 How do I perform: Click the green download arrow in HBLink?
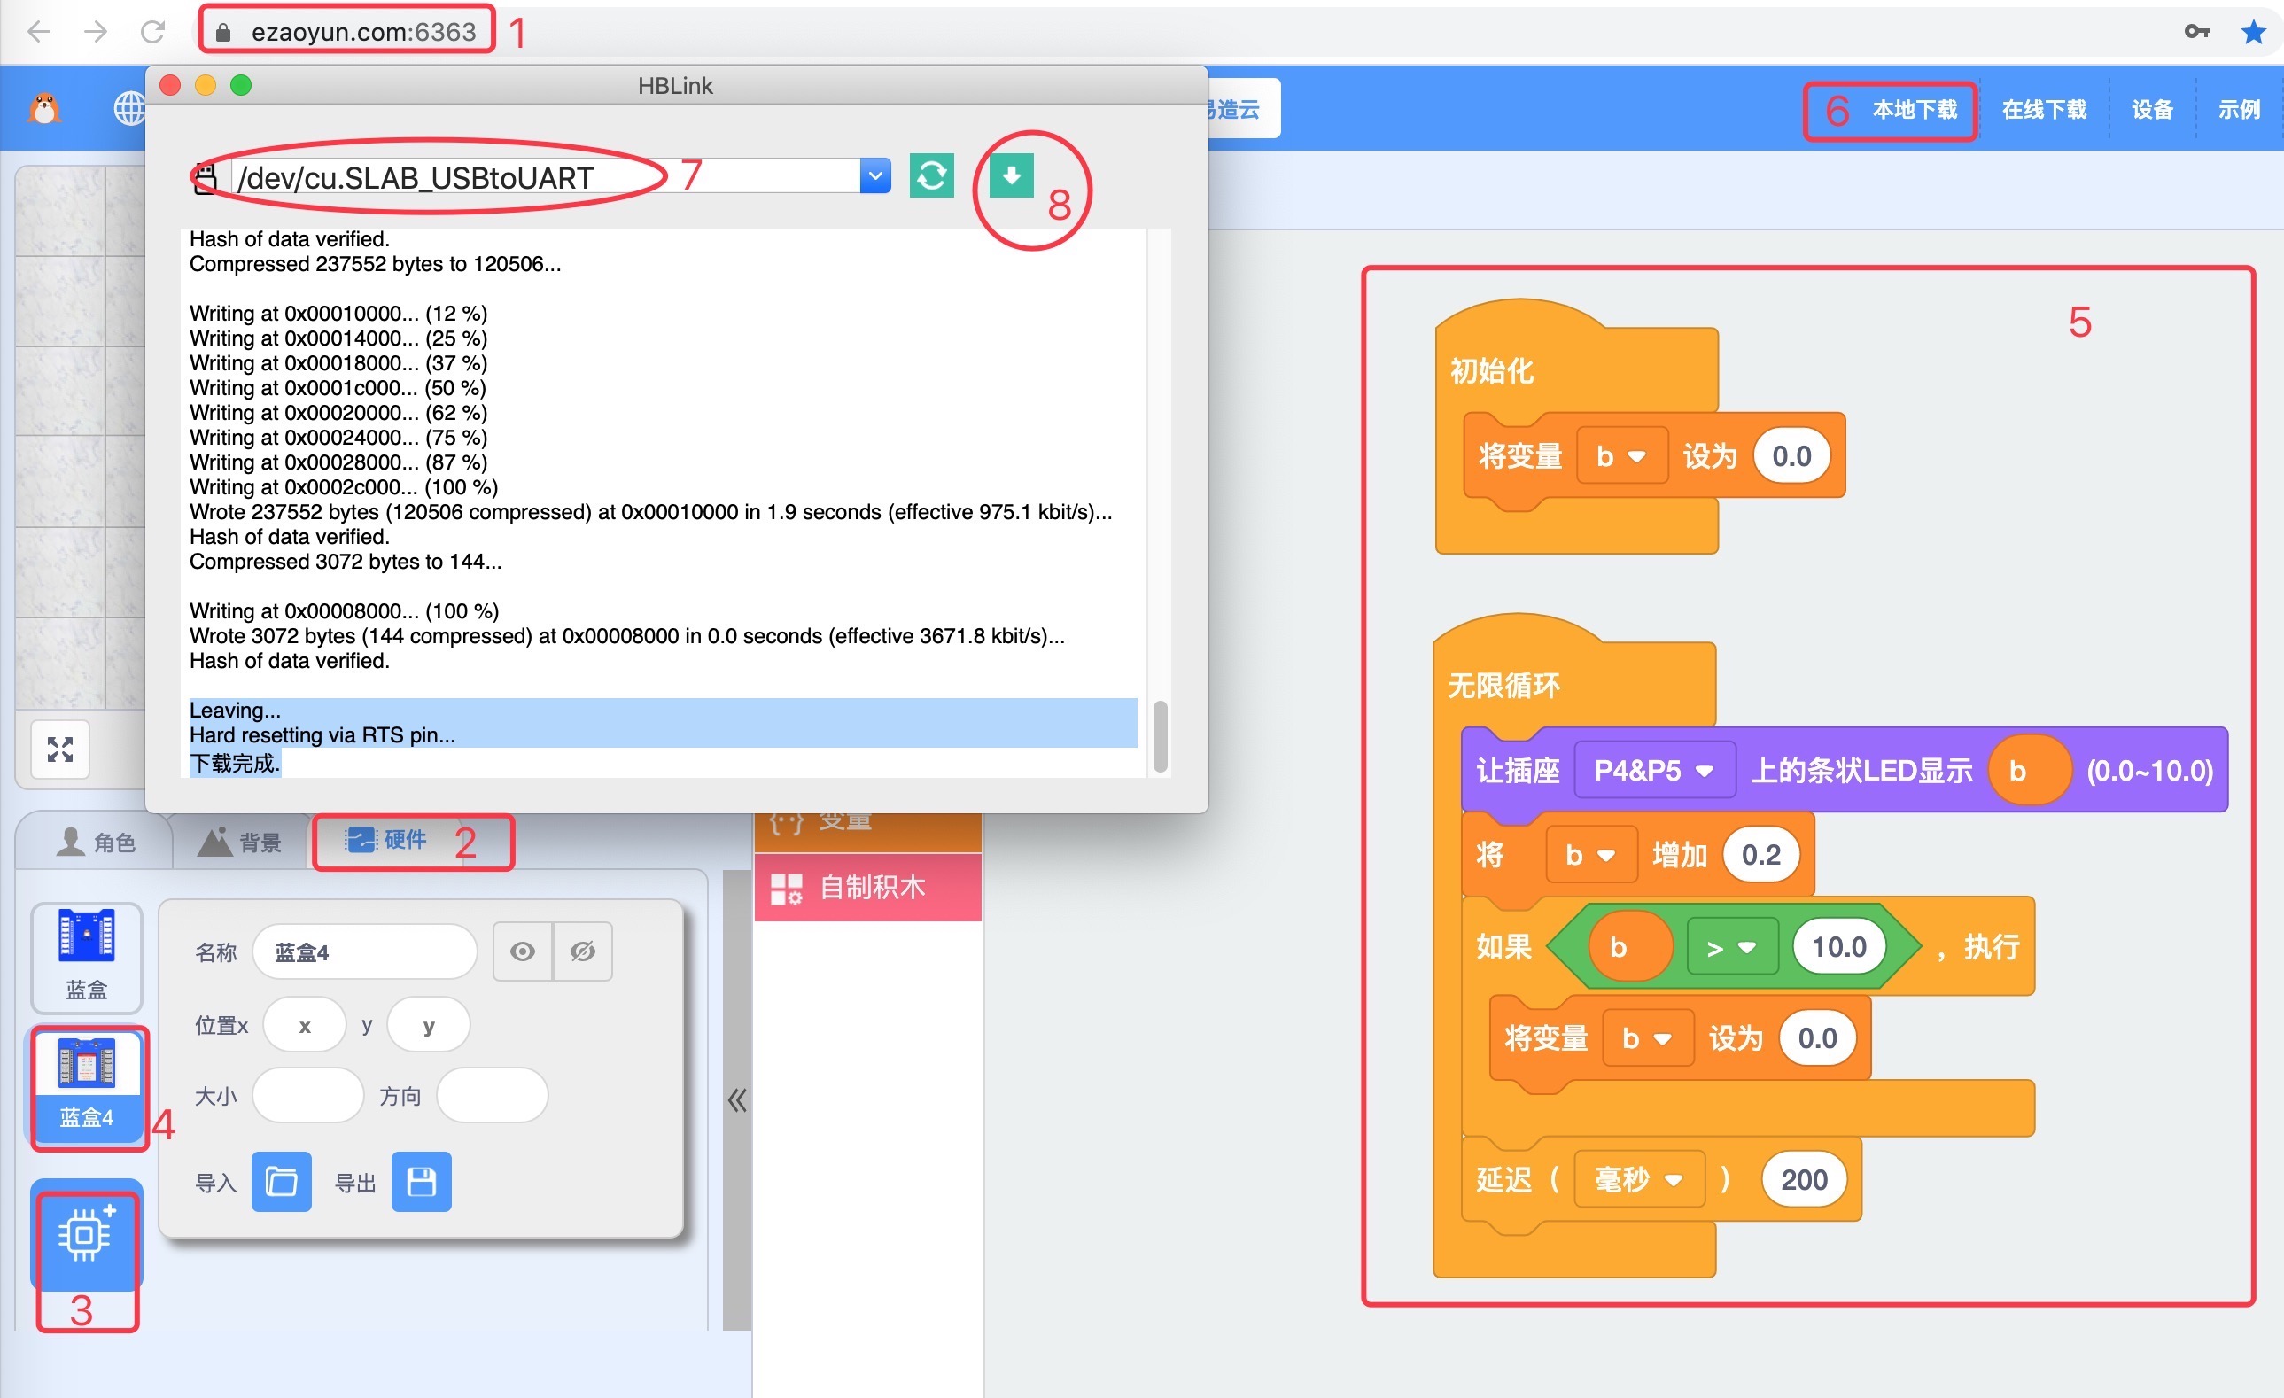click(1010, 175)
